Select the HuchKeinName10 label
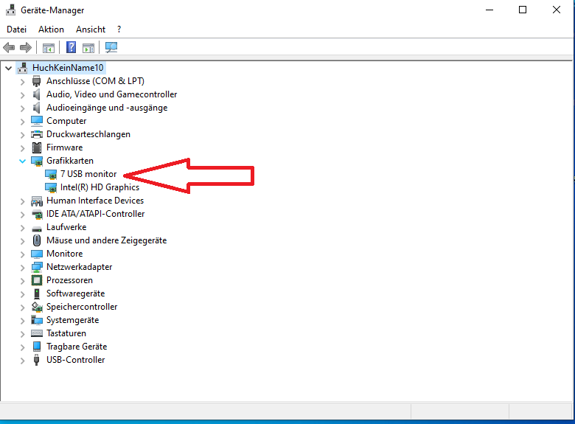The width and height of the screenshot is (575, 424). pos(68,68)
